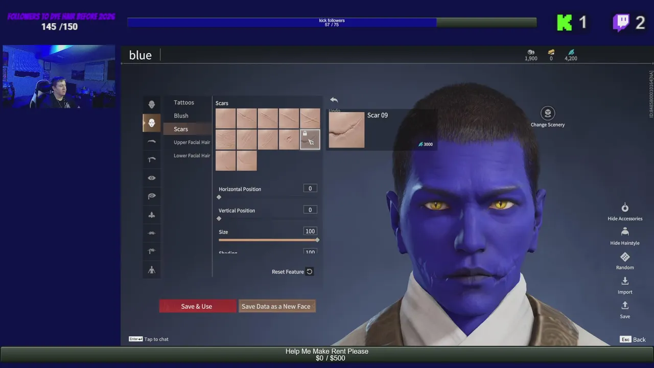
Task: Click the Hide Accessories ring icon
Action: (625, 208)
